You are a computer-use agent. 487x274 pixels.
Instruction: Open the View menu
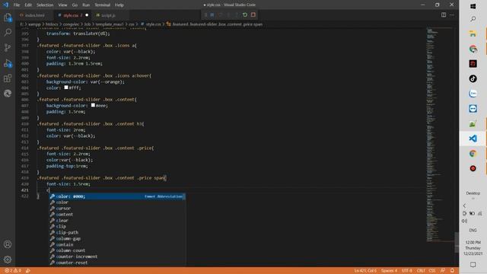coord(62,5)
